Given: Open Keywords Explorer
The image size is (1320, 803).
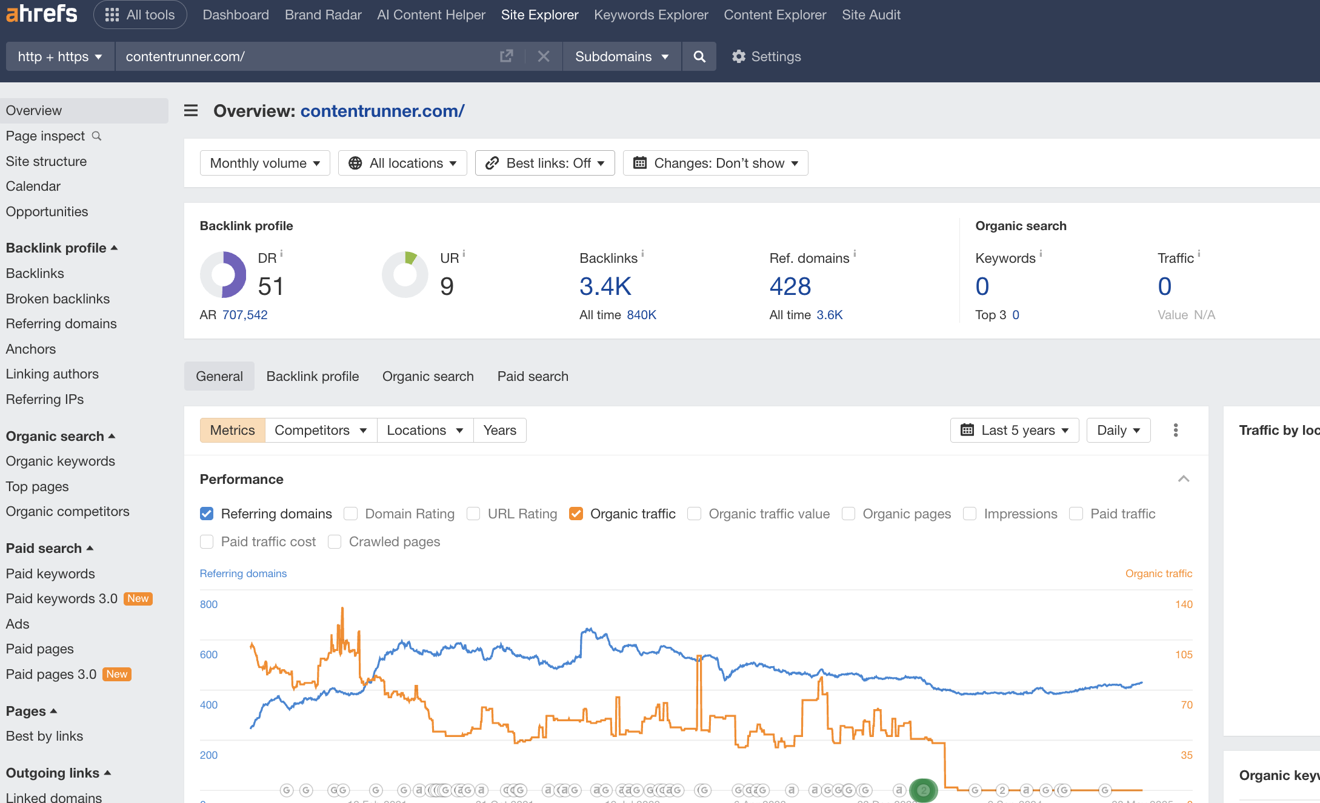Looking at the screenshot, I should [651, 15].
